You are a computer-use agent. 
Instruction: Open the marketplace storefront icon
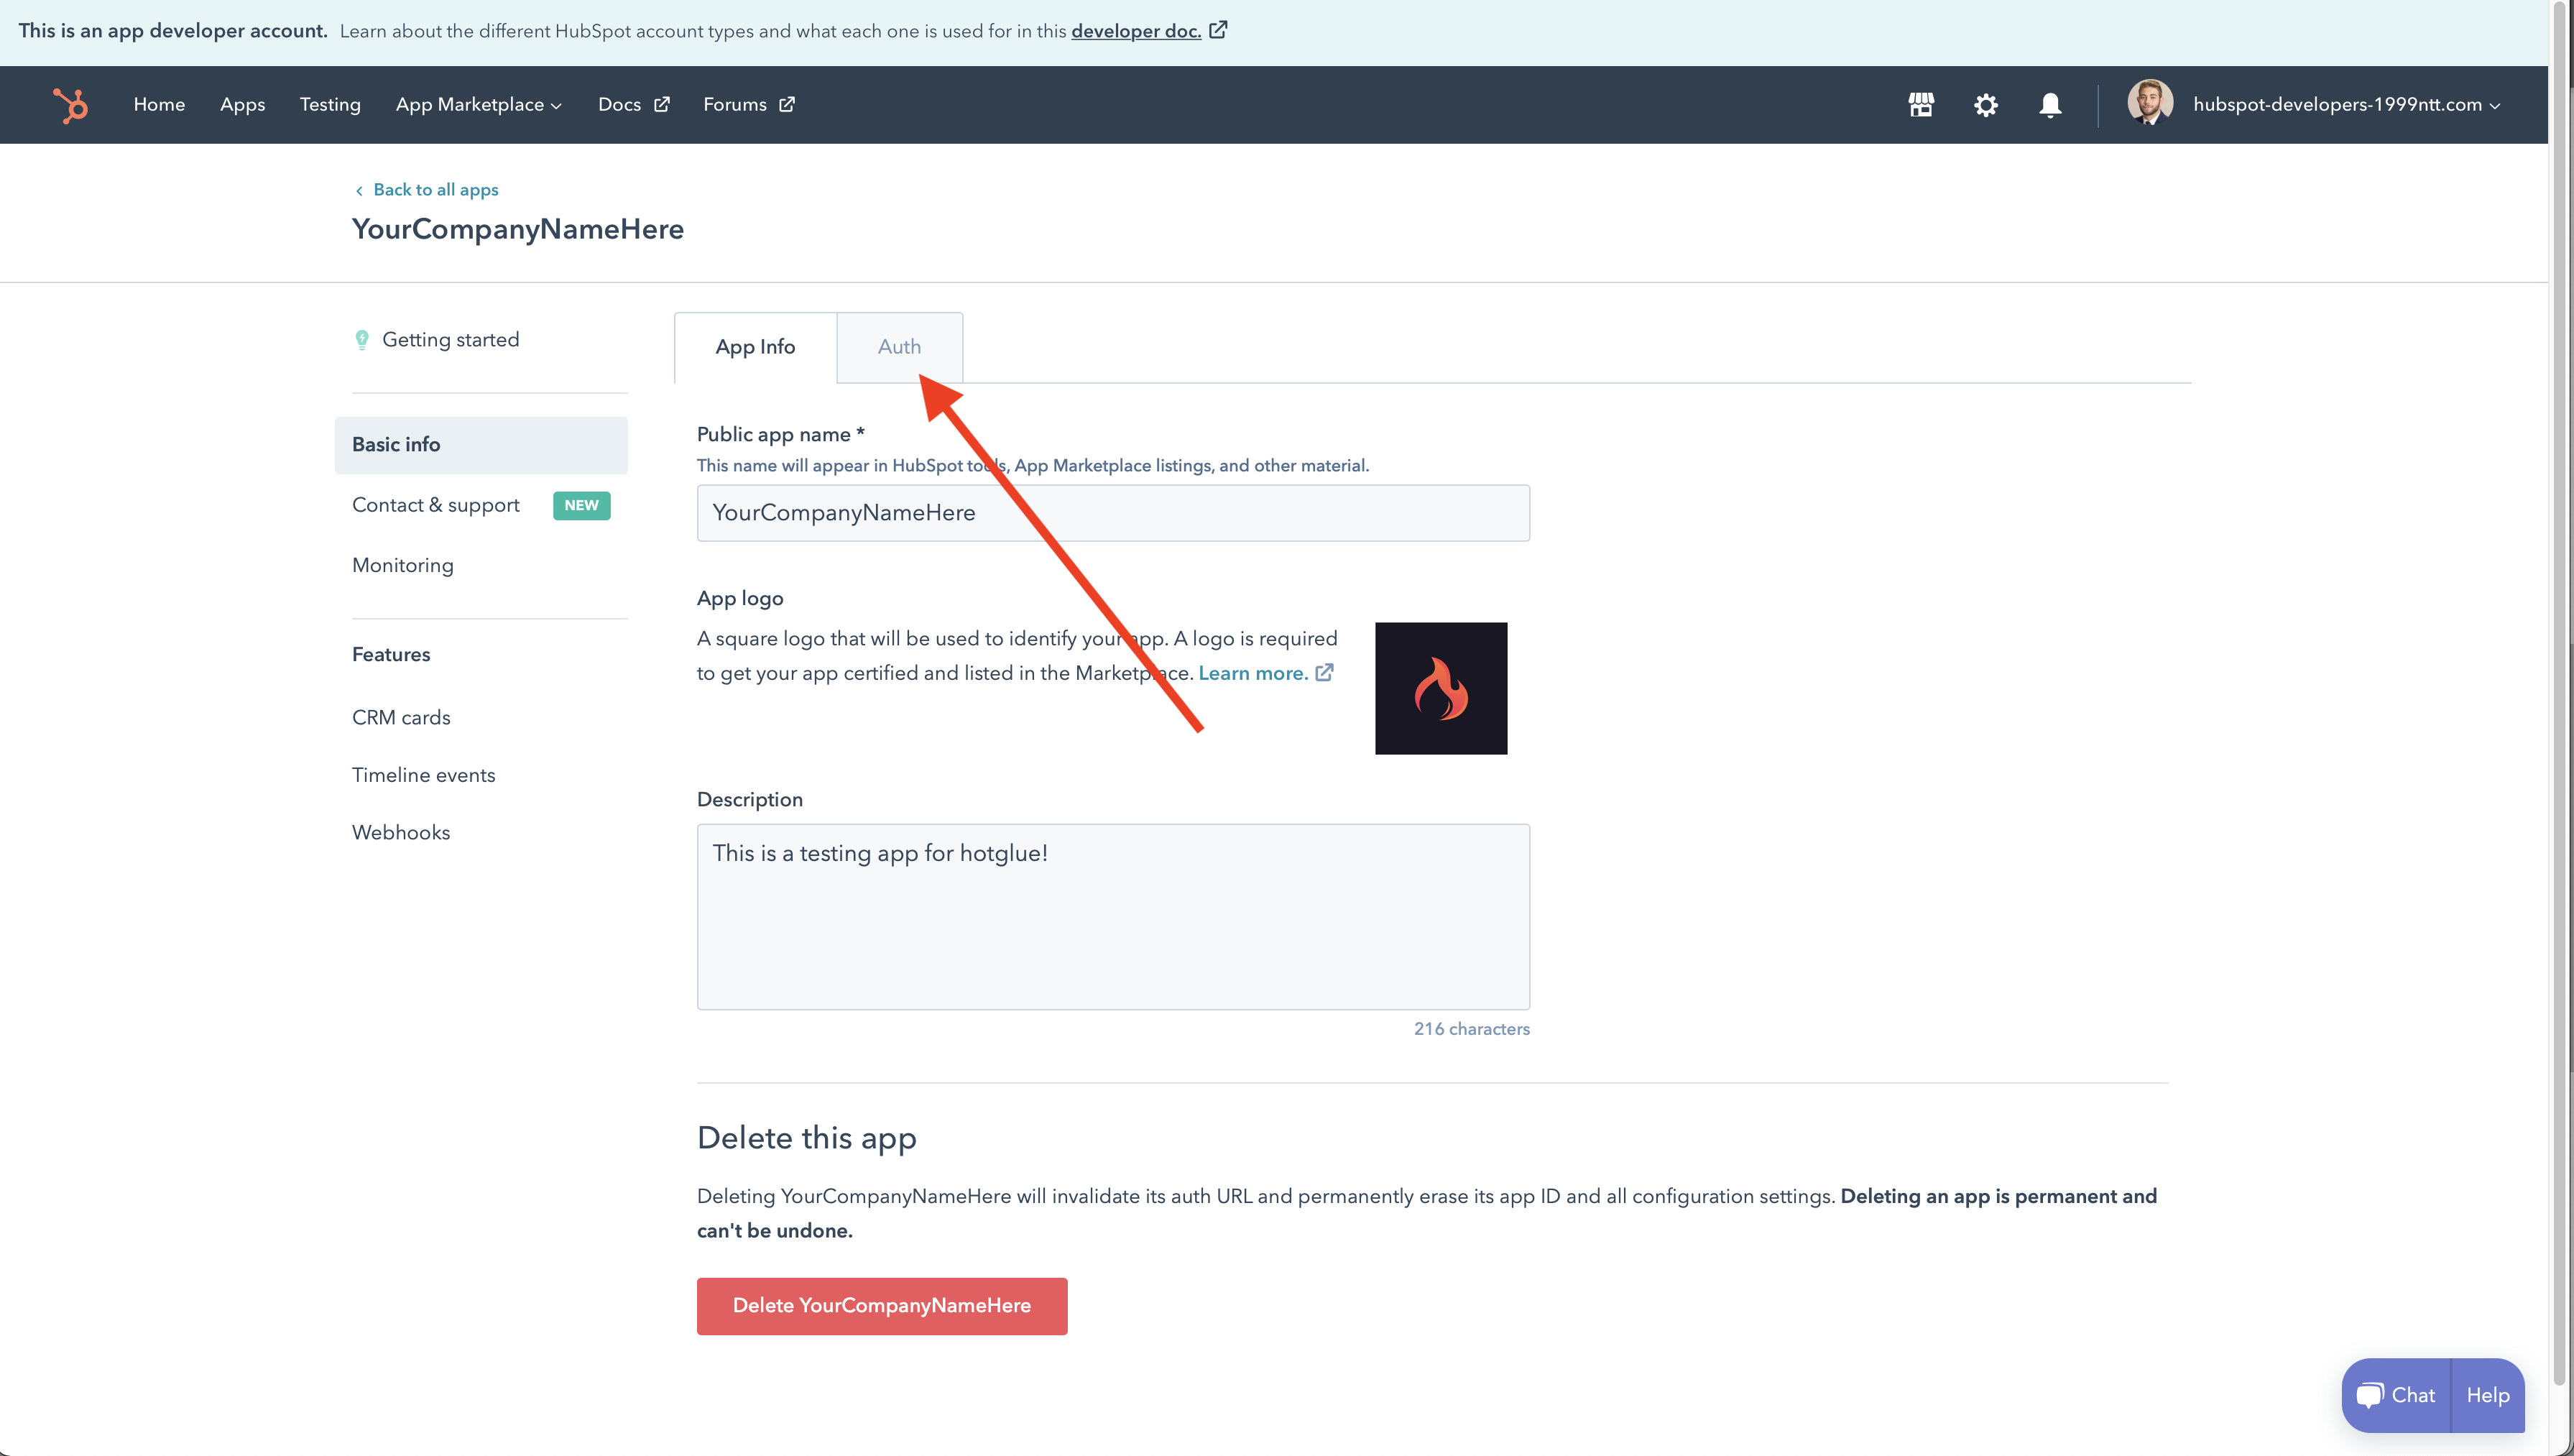(x=1920, y=105)
